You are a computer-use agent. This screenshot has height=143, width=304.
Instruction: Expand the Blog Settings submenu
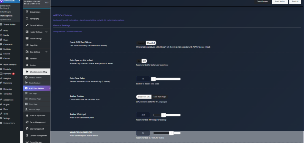(47, 52)
